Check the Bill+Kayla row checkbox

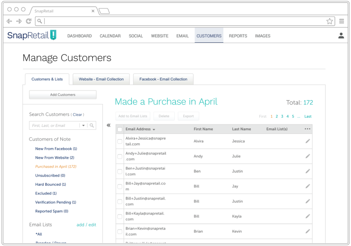click(120, 216)
